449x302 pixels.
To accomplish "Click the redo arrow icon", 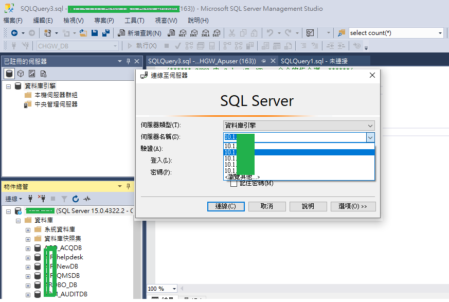I will (288, 33).
